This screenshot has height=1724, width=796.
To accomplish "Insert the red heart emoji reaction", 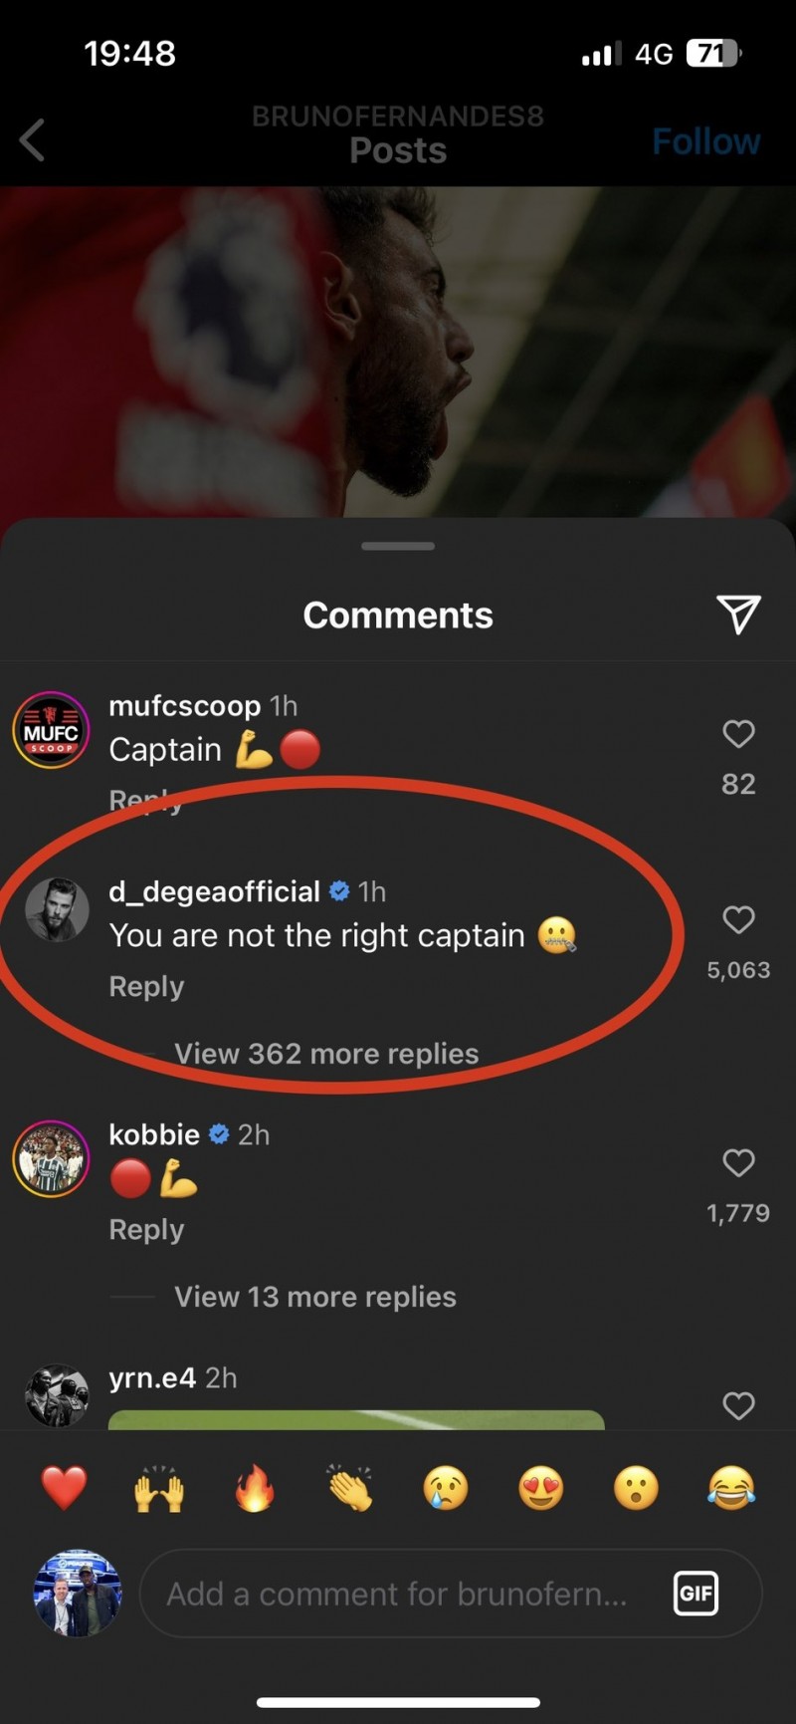I will 64,1489.
